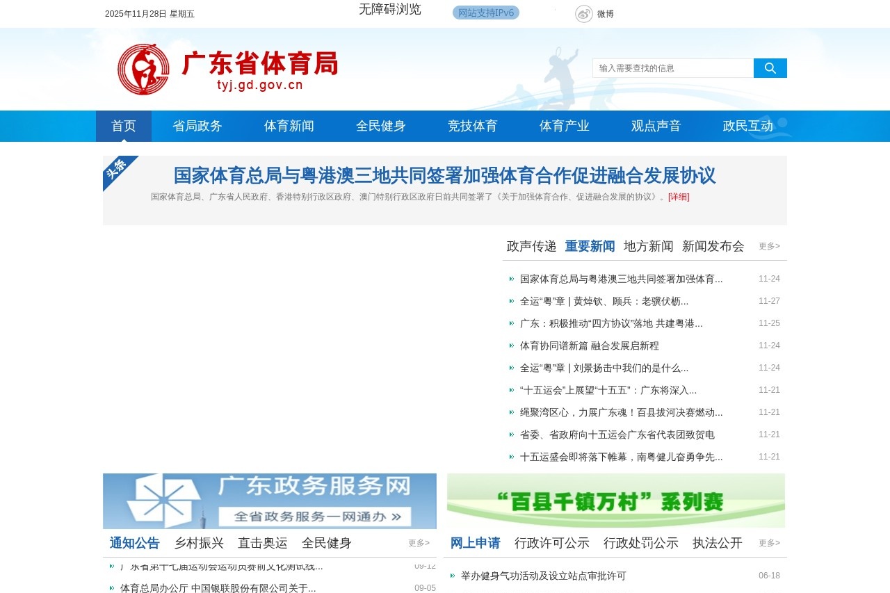The image size is (890, 593).
Task: Open the 政民互动 navigation menu
Action: click(748, 126)
